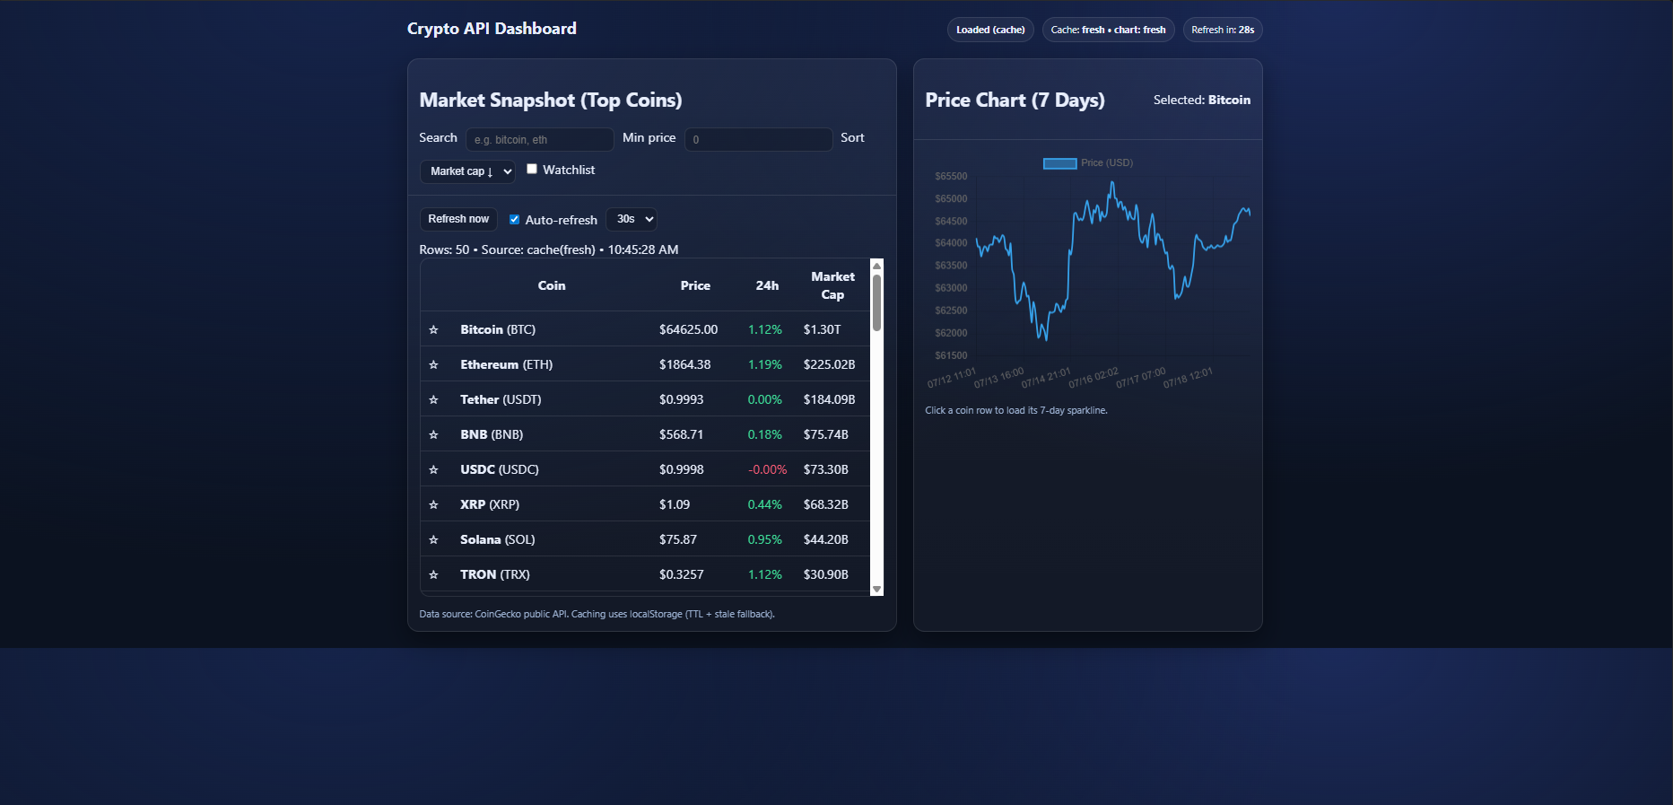Star Tether to add to watchlist

click(433, 399)
